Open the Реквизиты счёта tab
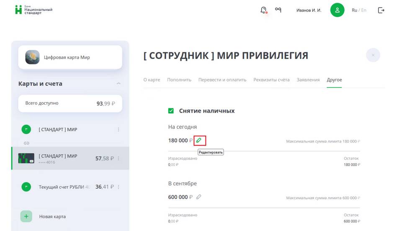This screenshot has height=231, width=402. pyautogui.click(x=271, y=80)
